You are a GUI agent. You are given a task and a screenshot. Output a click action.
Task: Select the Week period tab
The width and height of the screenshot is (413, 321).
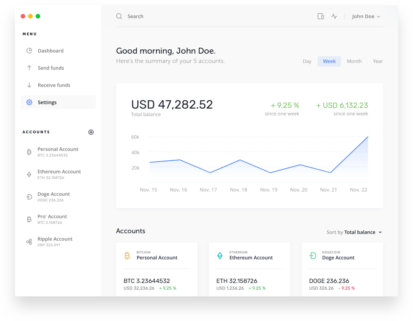[329, 61]
